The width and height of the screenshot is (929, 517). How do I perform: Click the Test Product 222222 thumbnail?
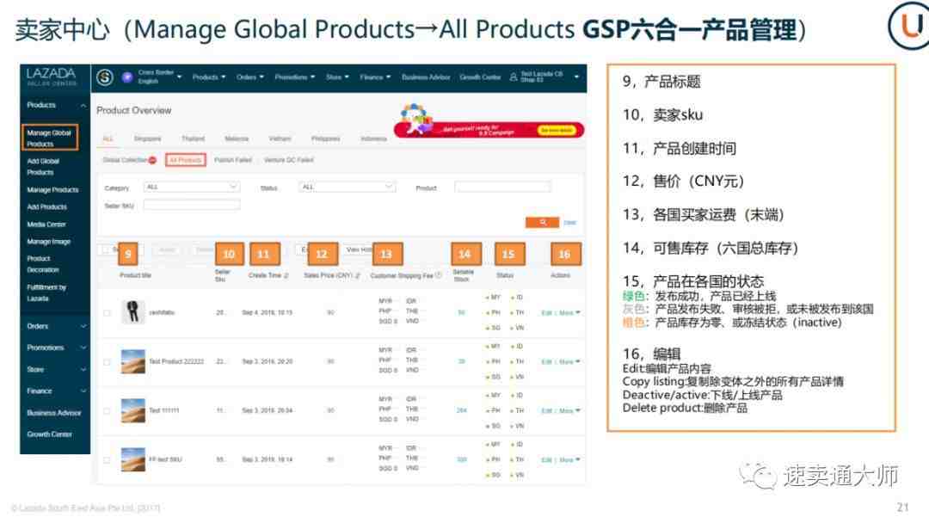[x=132, y=361]
